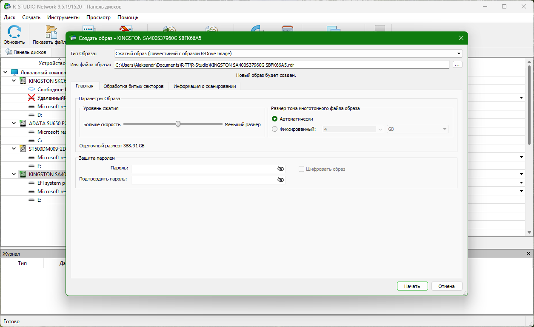Image resolution: width=534 pixels, height=327 pixels.
Task: Click the compression level slider handle
Action: (178, 124)
